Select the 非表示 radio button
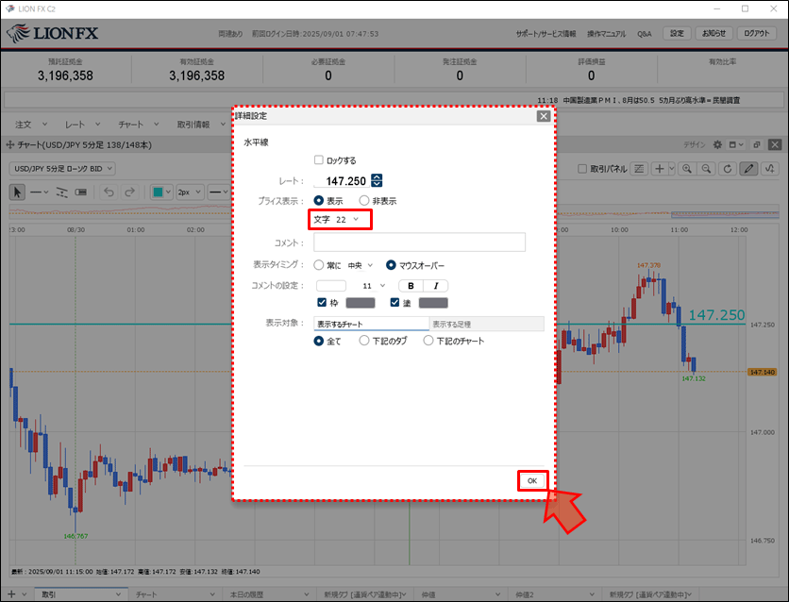This screenshot has width=789, height=602. click(363, 200)
